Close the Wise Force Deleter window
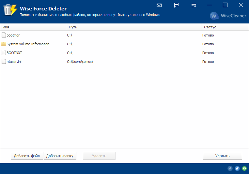The height and width of the screenshot is (174, 249). (x=241, y=5)
